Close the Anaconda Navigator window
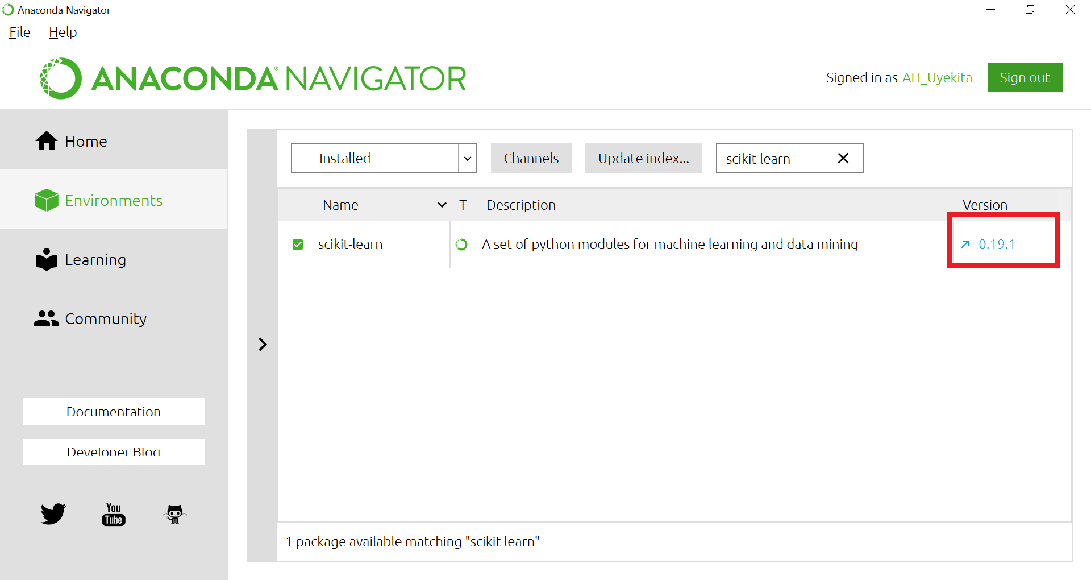 point(1070,10)
